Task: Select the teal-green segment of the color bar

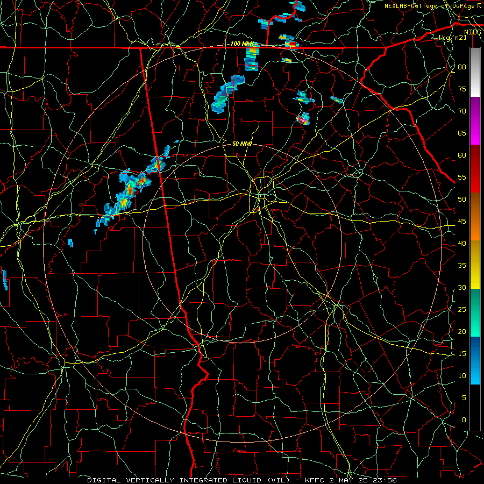Action: coord(475,312)
